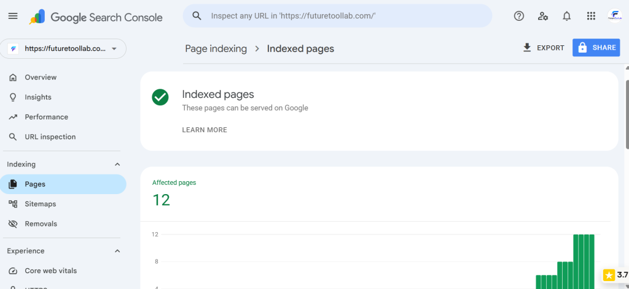
Task: Click the Removals crossed-eye icon
Action: coord(13,224)
